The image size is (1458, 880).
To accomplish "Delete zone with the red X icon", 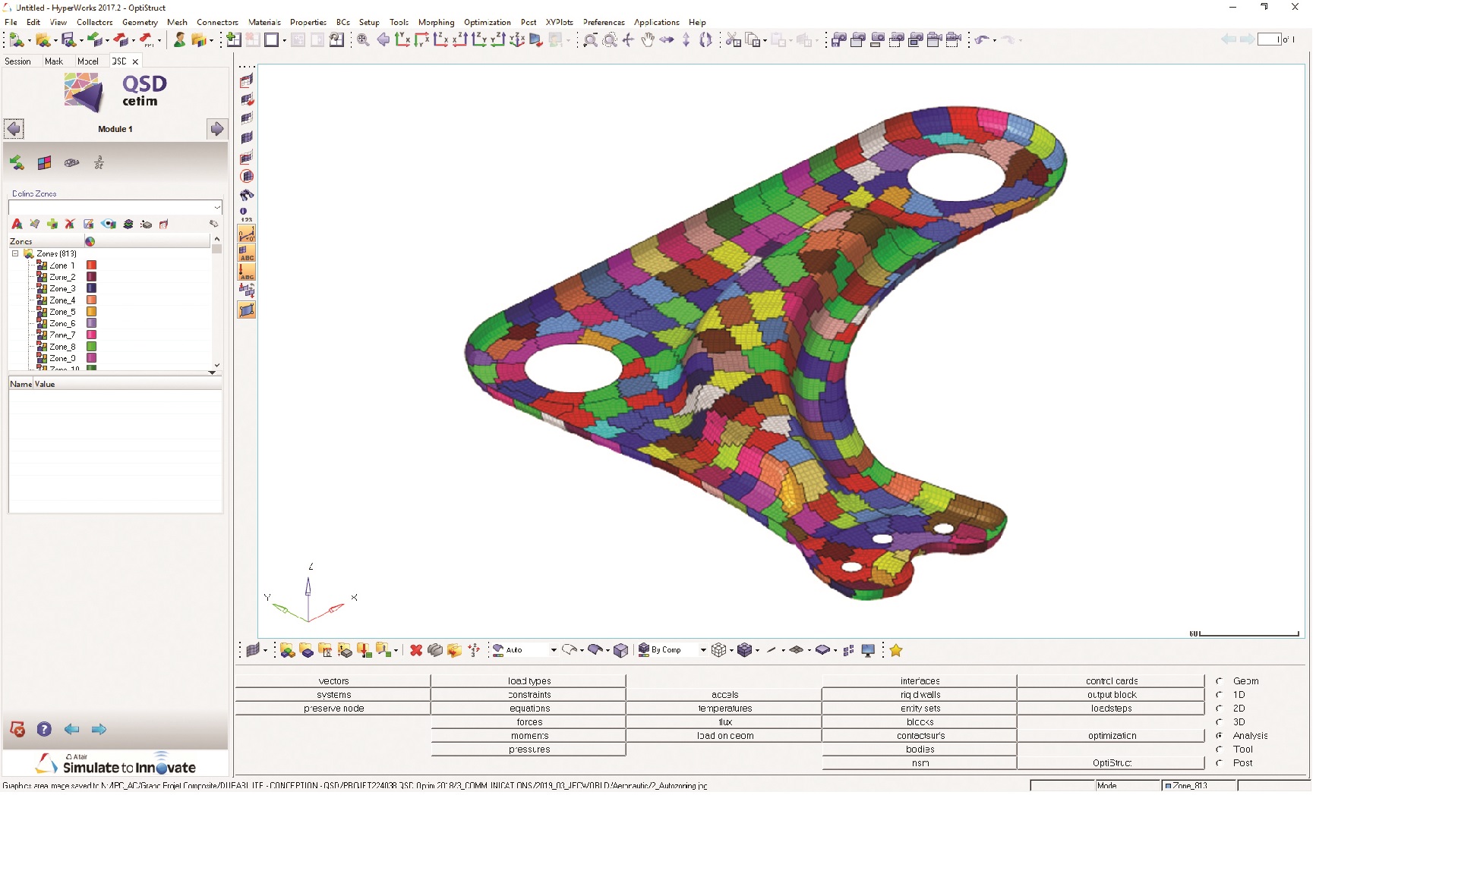I will pyautogui.click(x=70, y=224).
